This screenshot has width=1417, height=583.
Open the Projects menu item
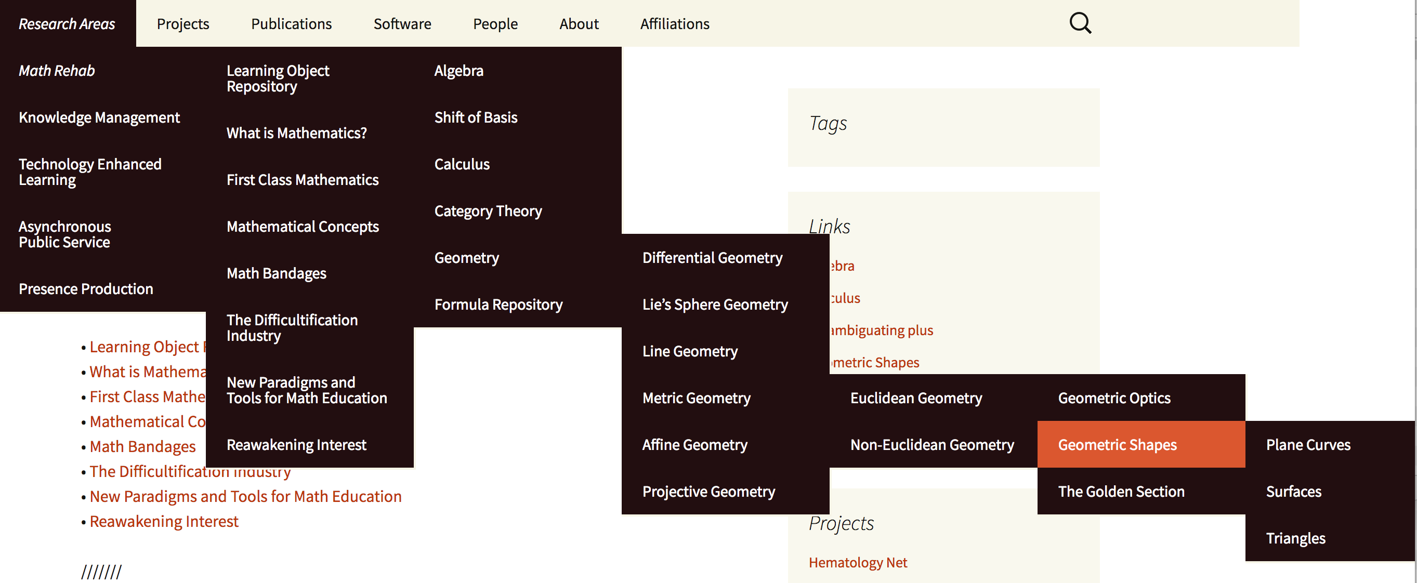182,24
